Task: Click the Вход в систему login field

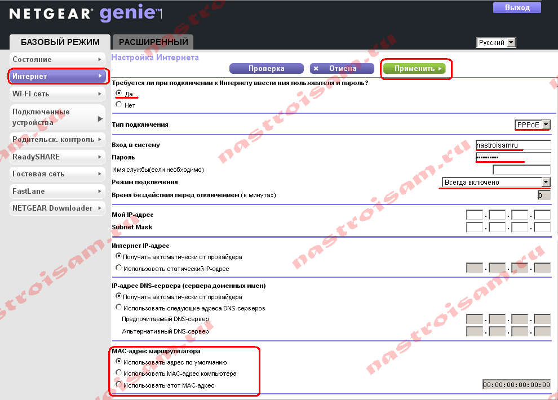Action: 512,145
